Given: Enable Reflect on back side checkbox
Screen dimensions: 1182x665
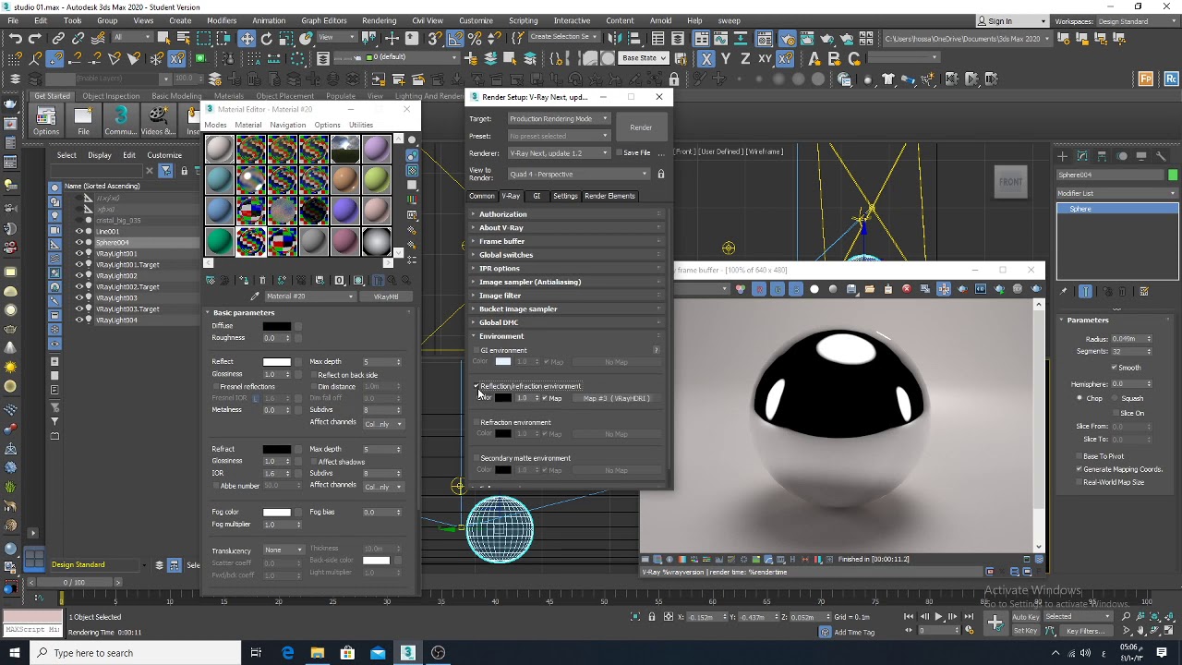Looking at the screenshot, I should tap(314, 375).
